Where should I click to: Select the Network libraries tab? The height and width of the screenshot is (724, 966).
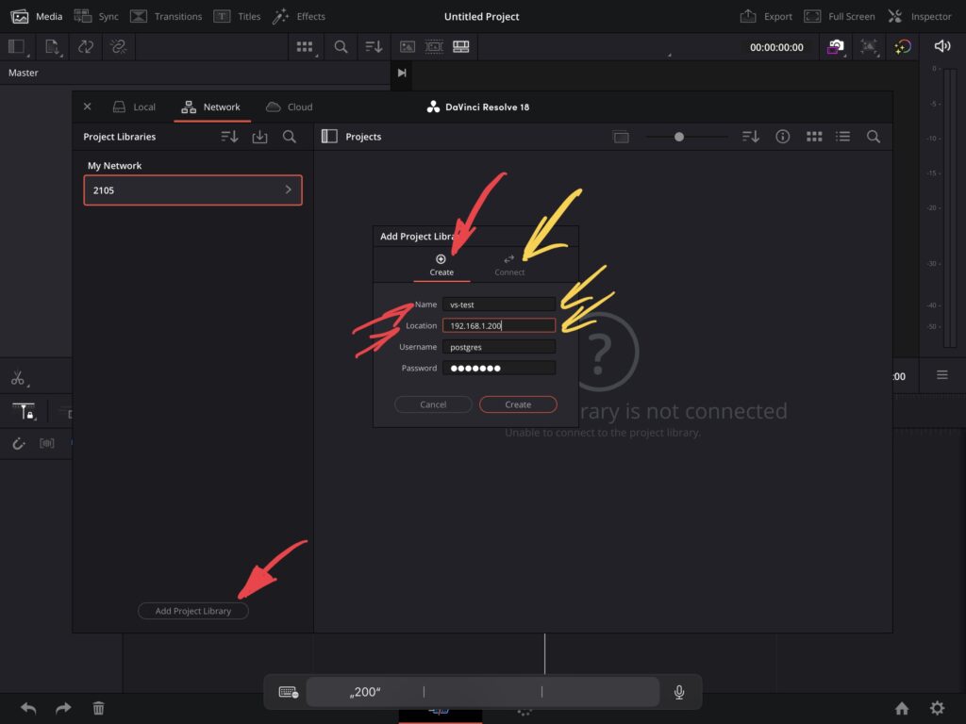(210, 107)
